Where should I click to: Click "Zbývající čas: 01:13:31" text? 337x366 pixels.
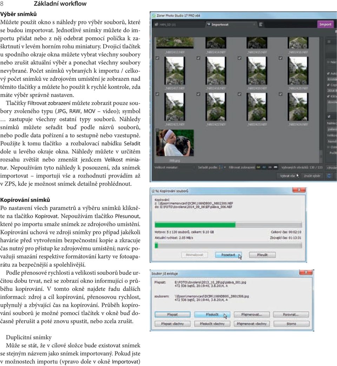[285, 238]
